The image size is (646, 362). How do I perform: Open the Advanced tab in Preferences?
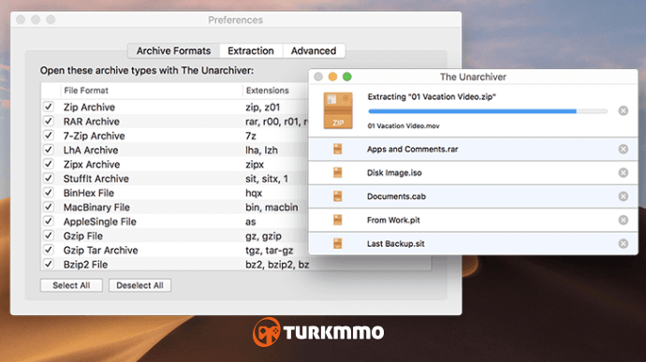click(x=314, y=51)
